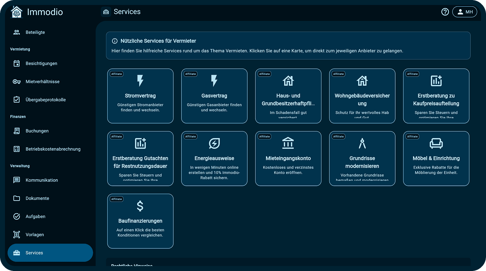
Task: Open Baufinanzierungen card title
Action: (x=140, y=221)
